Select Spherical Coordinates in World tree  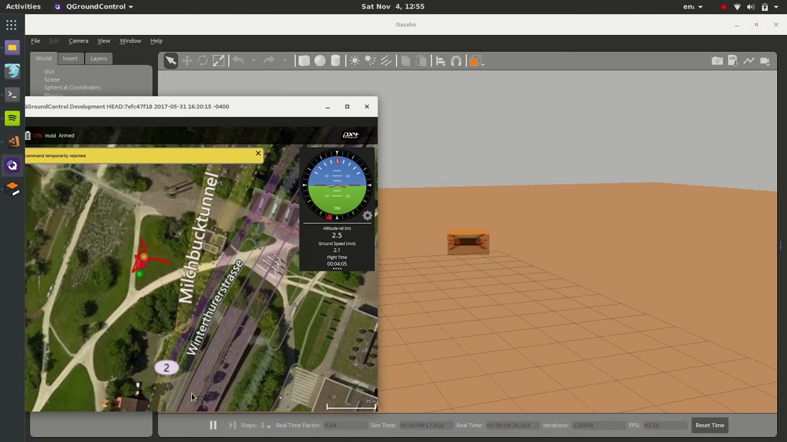[x=72, y=87]
